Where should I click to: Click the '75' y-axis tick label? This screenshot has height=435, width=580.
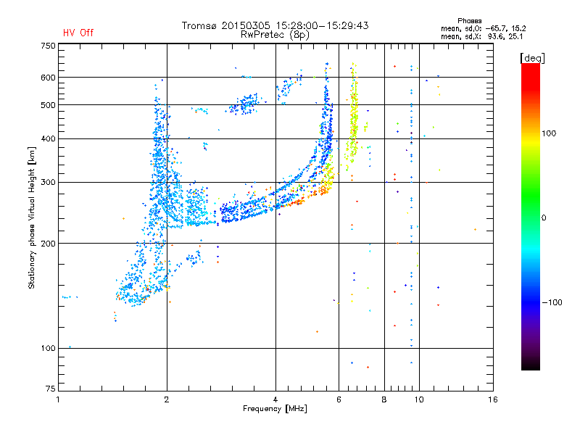[51, 389]
